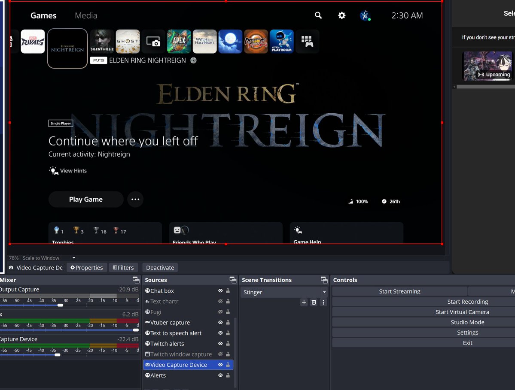
Task: Unlock the Alerts source
Action: pyautogui.click(x=228, y=375)
